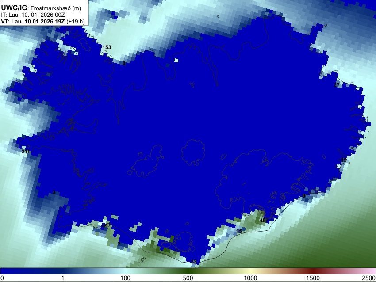Image resolution: width=376 pixels, height=282 pixels.
Task: Click the legend tick label '1'
Action: pyautogui.click(x=63, y=278)
